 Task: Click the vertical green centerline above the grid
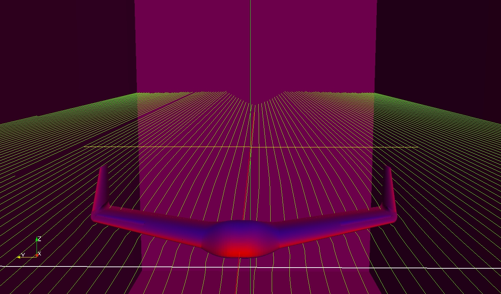pyautogui.click(x=250, y=47)
